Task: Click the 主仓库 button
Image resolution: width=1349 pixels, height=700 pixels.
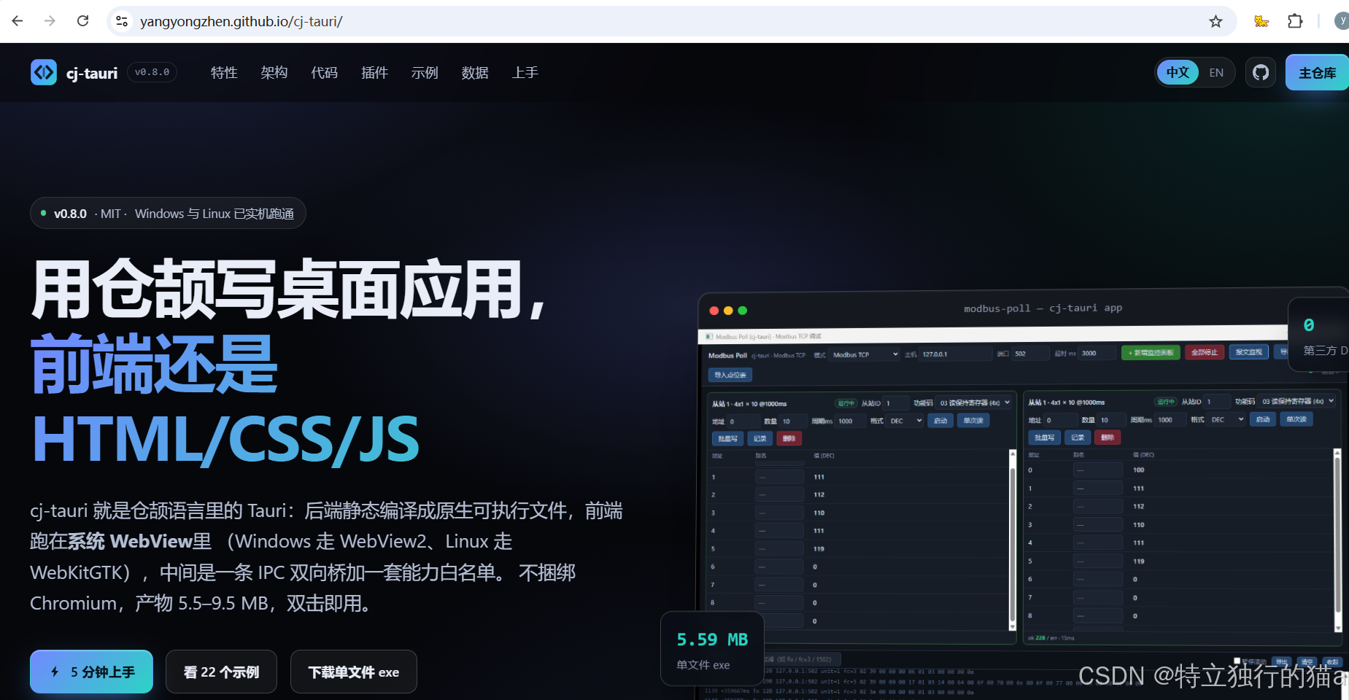Action: click(x=1317, y=72)
